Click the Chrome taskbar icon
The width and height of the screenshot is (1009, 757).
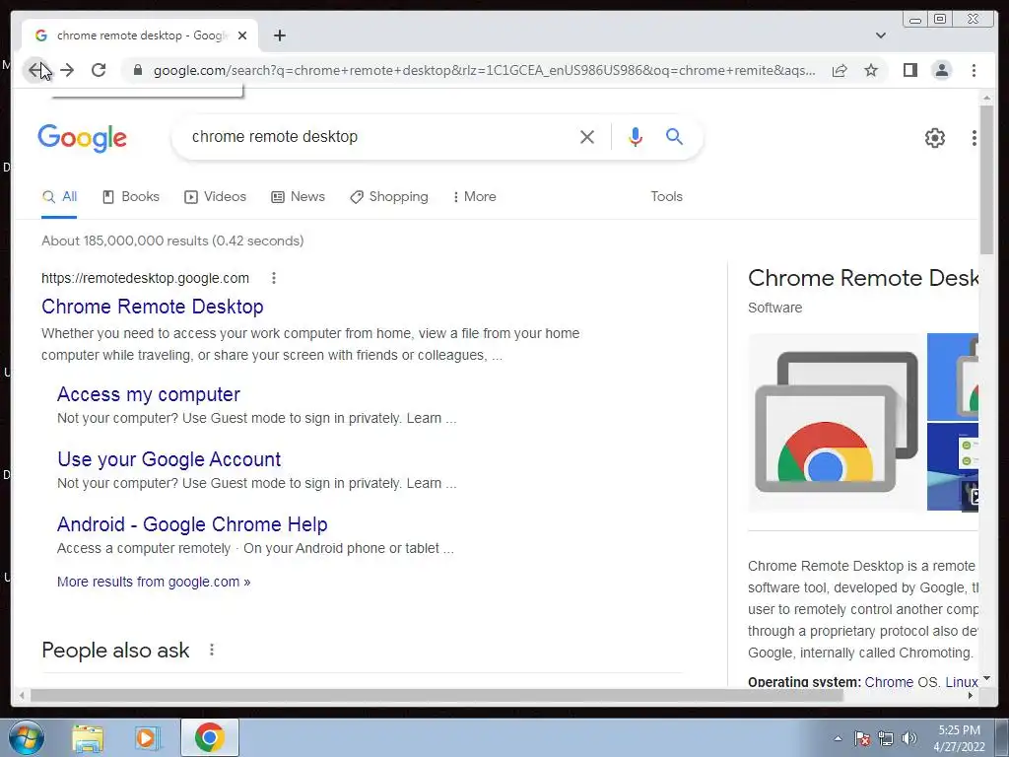(210, 737)
